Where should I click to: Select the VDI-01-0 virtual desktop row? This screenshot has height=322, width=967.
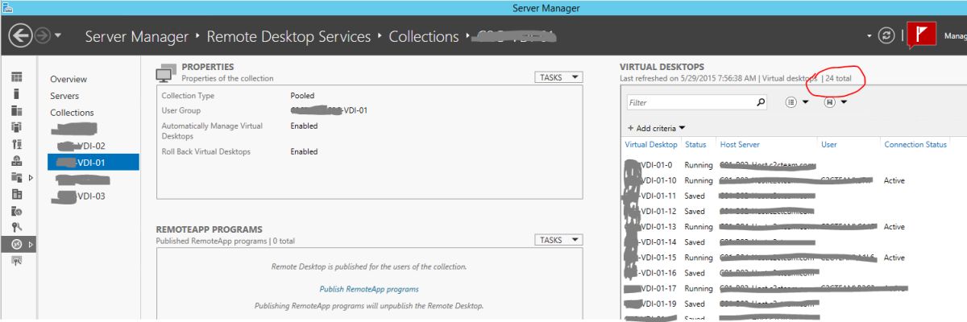794,165
